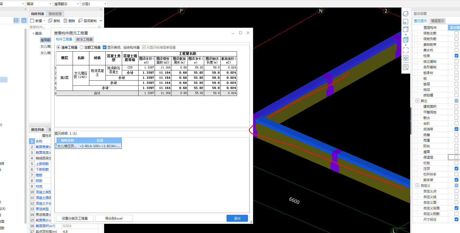Select 屋面翻沿 item in component tree
This screenshot has width=460, height=233.
[x=45, y=40]
